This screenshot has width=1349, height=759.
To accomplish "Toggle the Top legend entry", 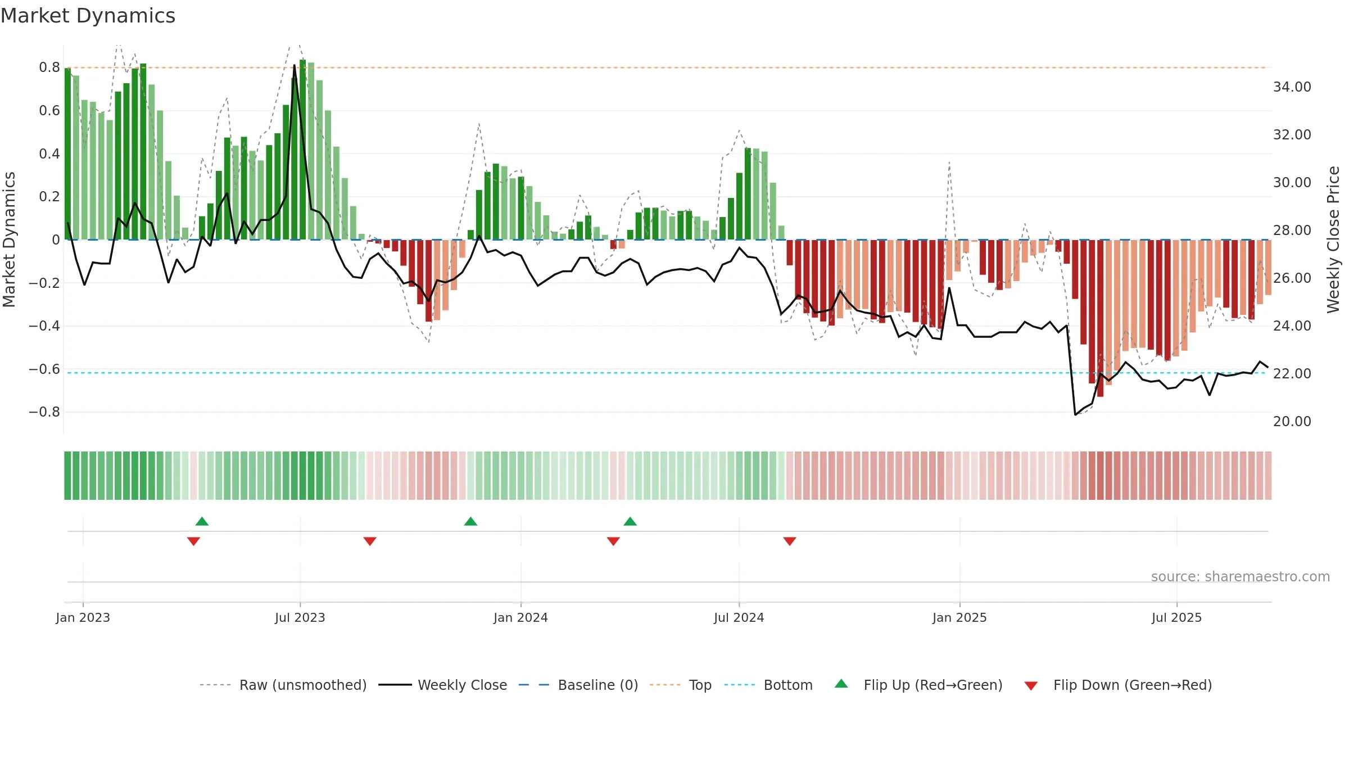I will 680,685.
